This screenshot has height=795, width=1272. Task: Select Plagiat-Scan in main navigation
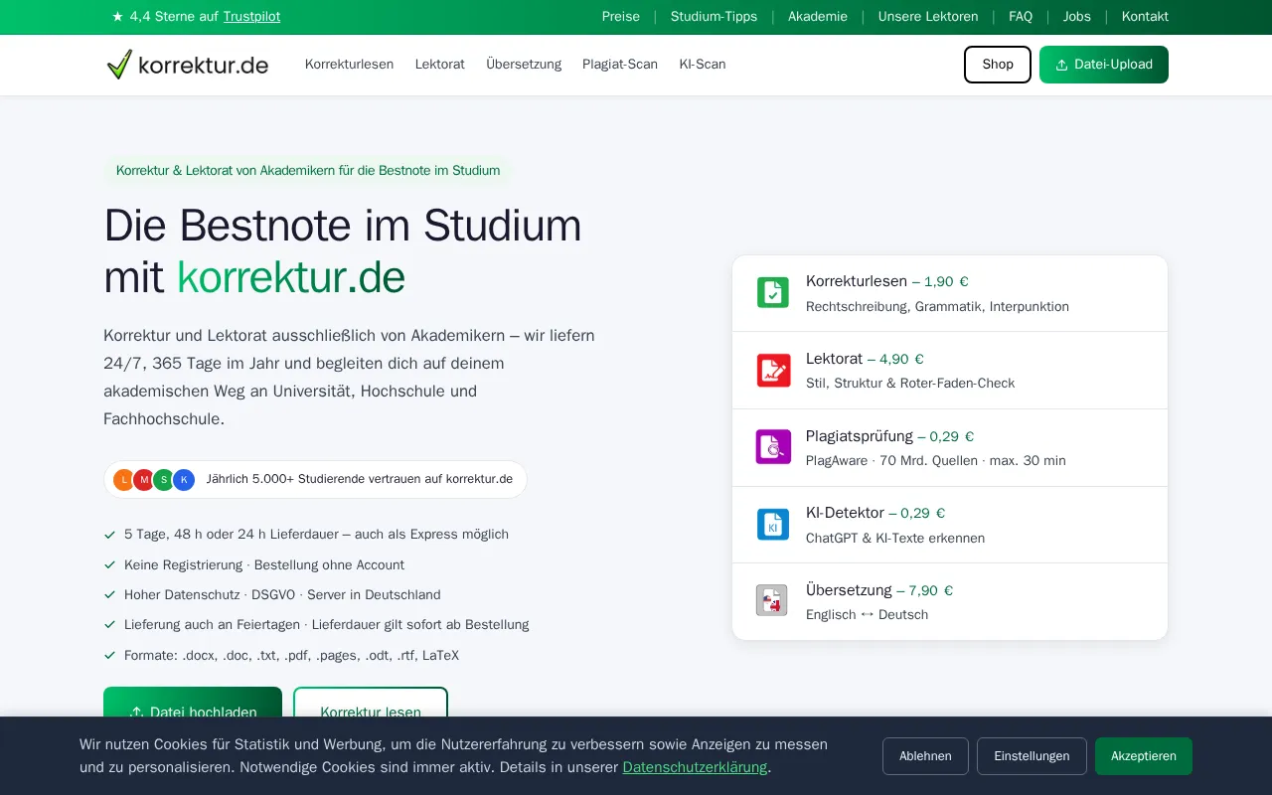tap(620, 65)
